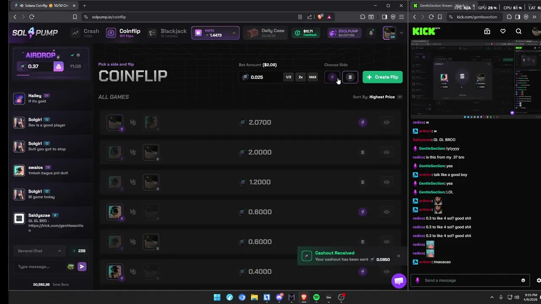
Task: Click the airdrop info dot icon
Action: (x=78, y=55)
